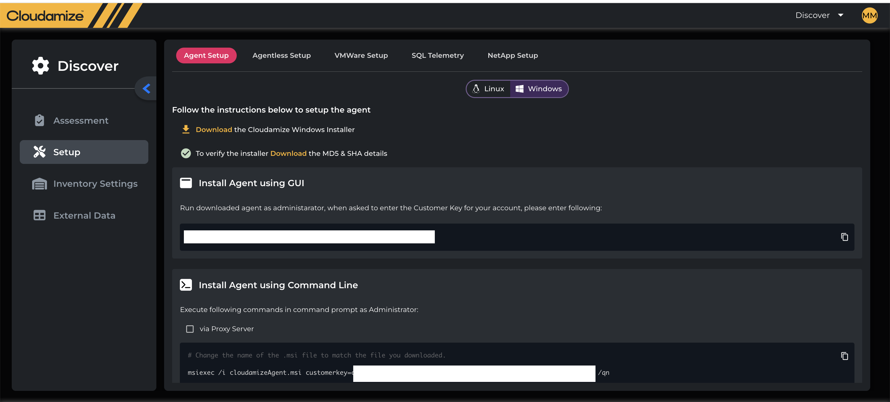The width and height of the screenshot is (890, 402).
Task: Go to the VMWare Setup tab
Action: [x=361, y=55]
